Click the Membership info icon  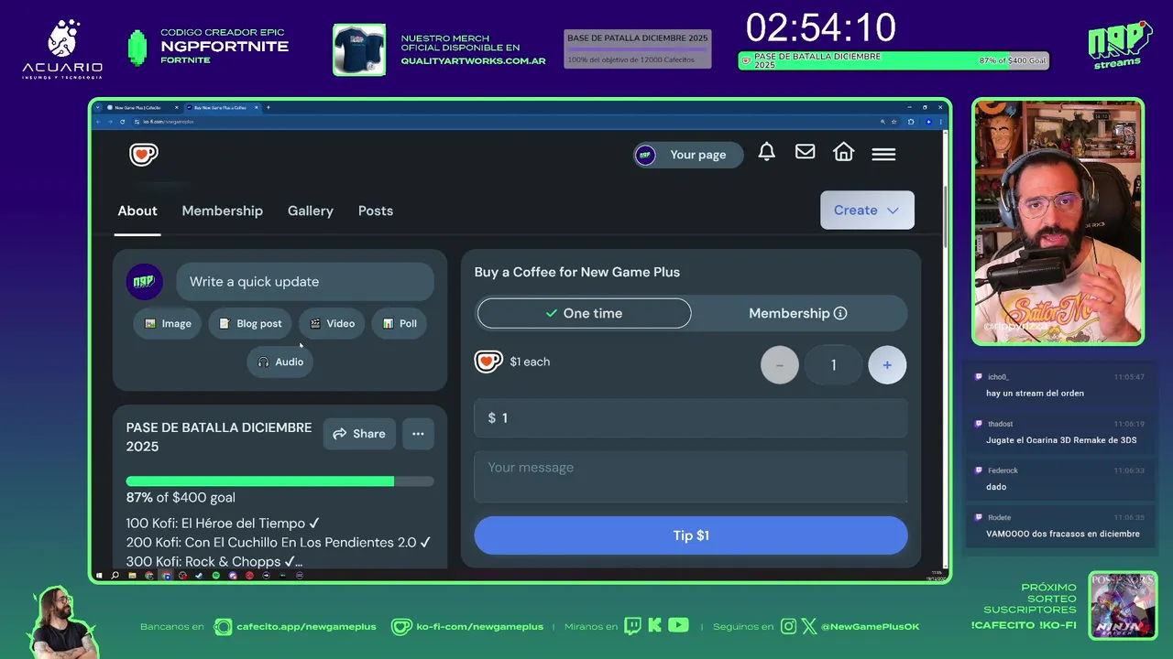click(x=840, y=313)
